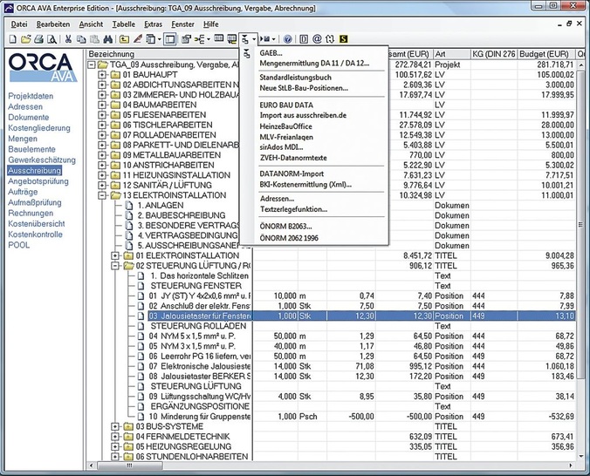Choose Textzerlegefunktion... menu entry

point(293,209)
